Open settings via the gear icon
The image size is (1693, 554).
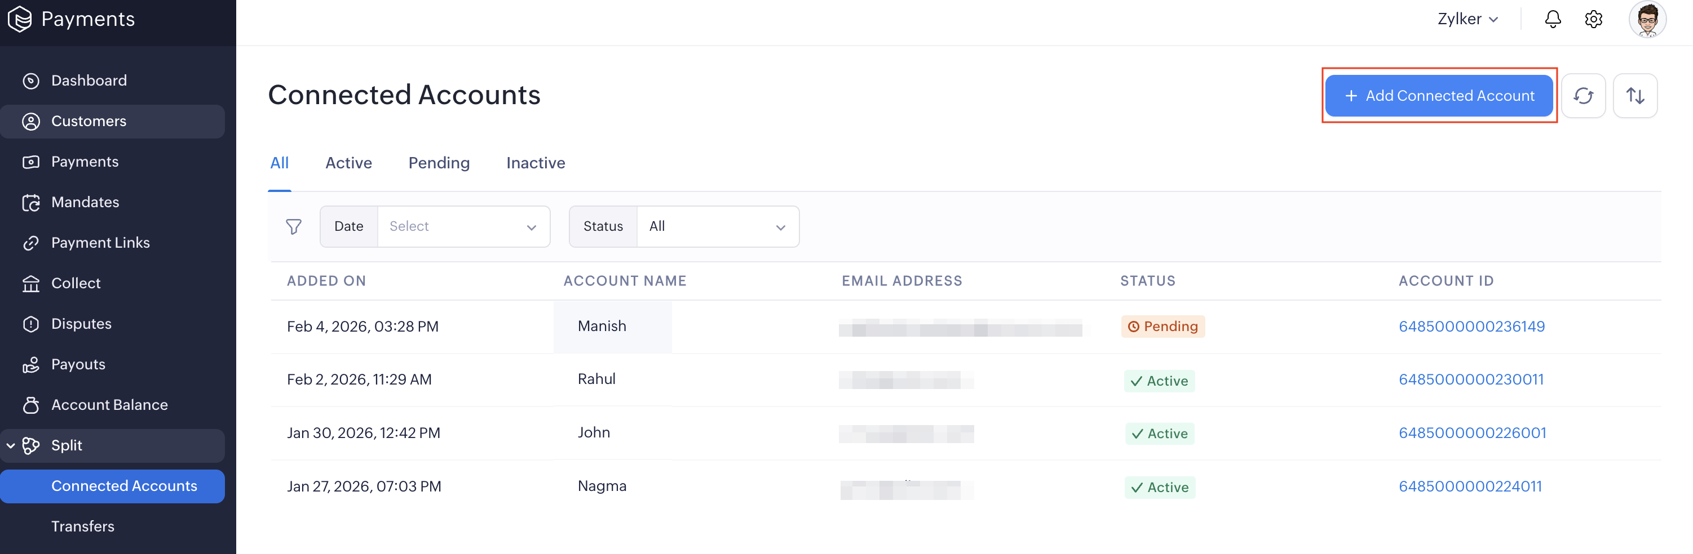(x=1593, y=19)
